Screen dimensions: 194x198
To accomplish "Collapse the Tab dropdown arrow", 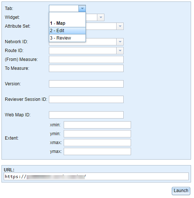I will tap(82, 8).
